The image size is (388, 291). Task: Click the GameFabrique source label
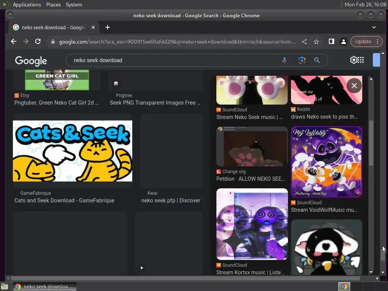point(36,193)
